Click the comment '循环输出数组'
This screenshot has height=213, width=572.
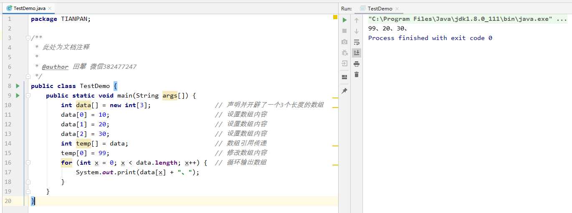coord(247,163)
